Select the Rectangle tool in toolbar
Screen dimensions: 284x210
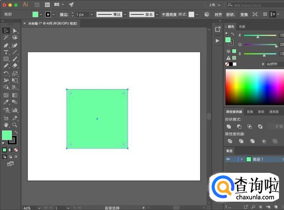pos(6,59)
